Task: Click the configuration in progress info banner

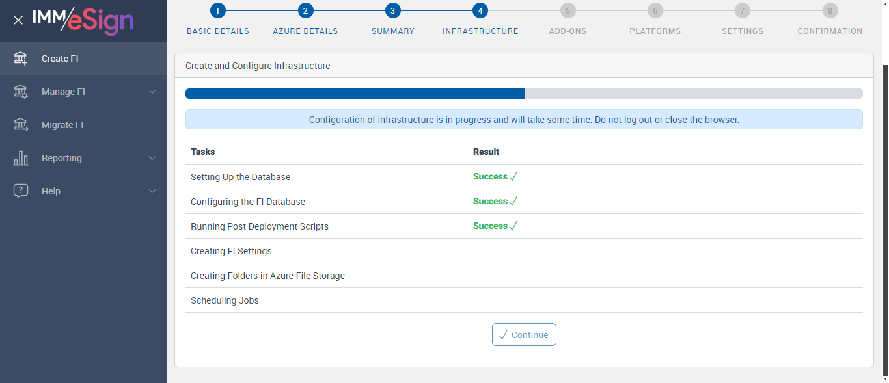Action: coord(524,120)
